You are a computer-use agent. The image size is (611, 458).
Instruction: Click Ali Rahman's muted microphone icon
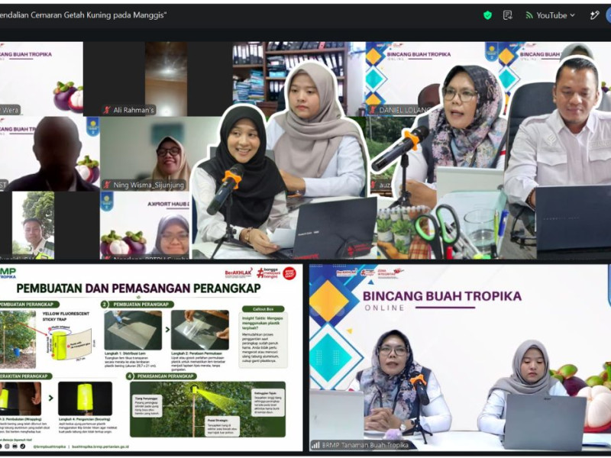[107, 110]
